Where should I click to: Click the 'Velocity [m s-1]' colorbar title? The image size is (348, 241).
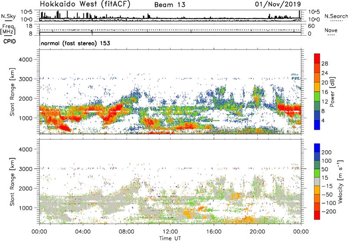[341, 182]
